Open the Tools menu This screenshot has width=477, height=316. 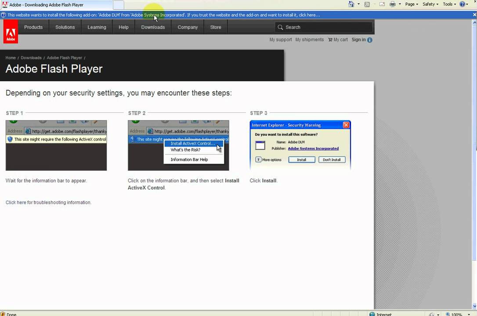[449, 4]
